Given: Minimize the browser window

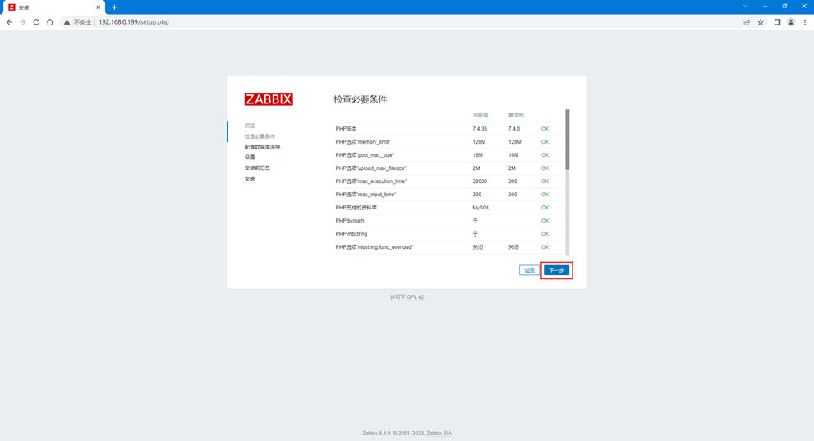Looking at the screenshot, I should (765, 7).
